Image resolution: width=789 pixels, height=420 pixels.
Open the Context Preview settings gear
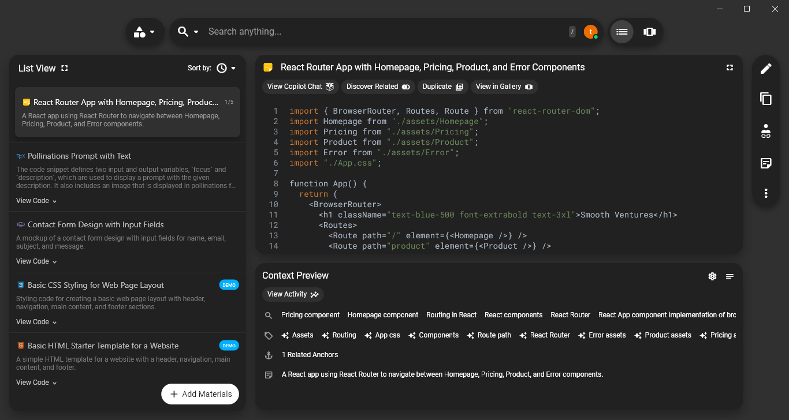712,276
